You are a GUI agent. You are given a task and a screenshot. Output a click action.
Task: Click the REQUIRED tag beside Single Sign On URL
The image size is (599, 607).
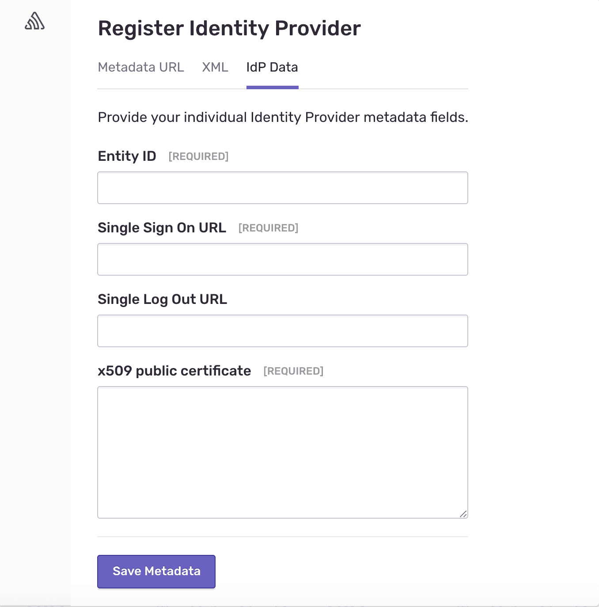[268, 228]
